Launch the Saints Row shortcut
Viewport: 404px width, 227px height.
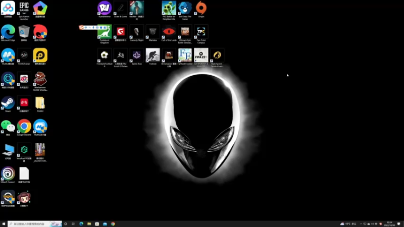pyautogui.click(x=136, y=56)
